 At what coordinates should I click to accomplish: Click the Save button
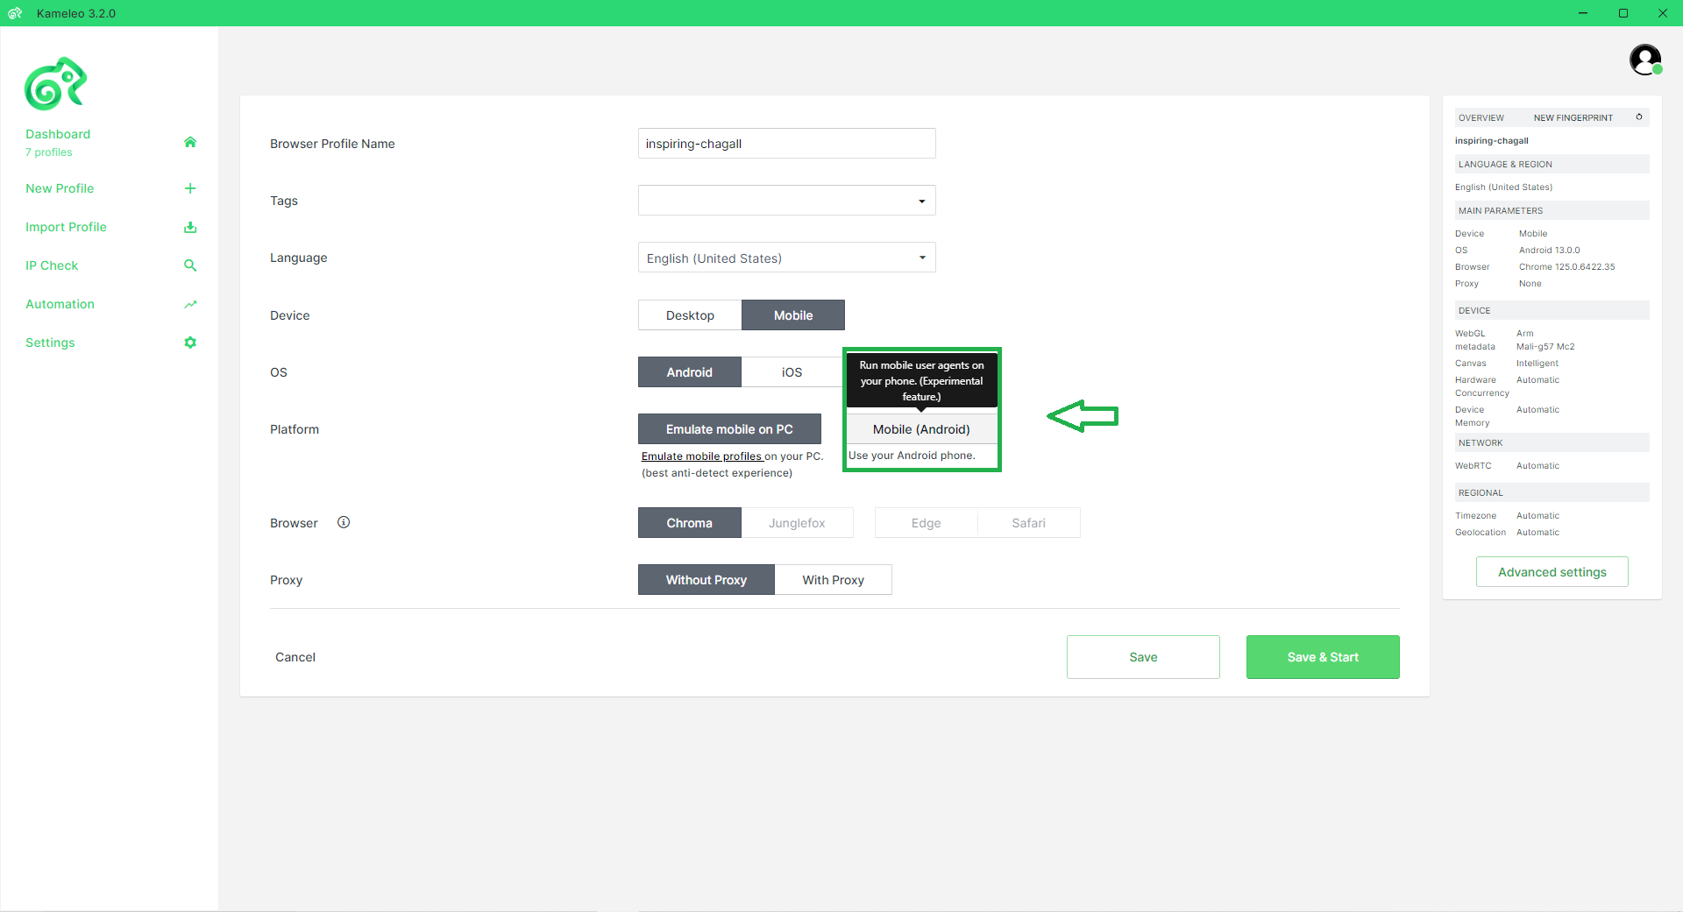tap(1143, 657)
